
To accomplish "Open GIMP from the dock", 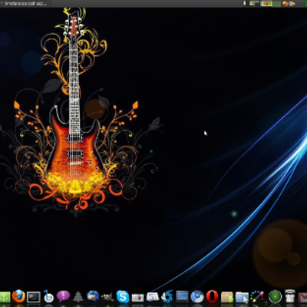I will (107, 297).
